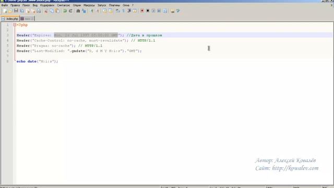Open the Макросы menu

pyautogui.click(x=89, y=5)
